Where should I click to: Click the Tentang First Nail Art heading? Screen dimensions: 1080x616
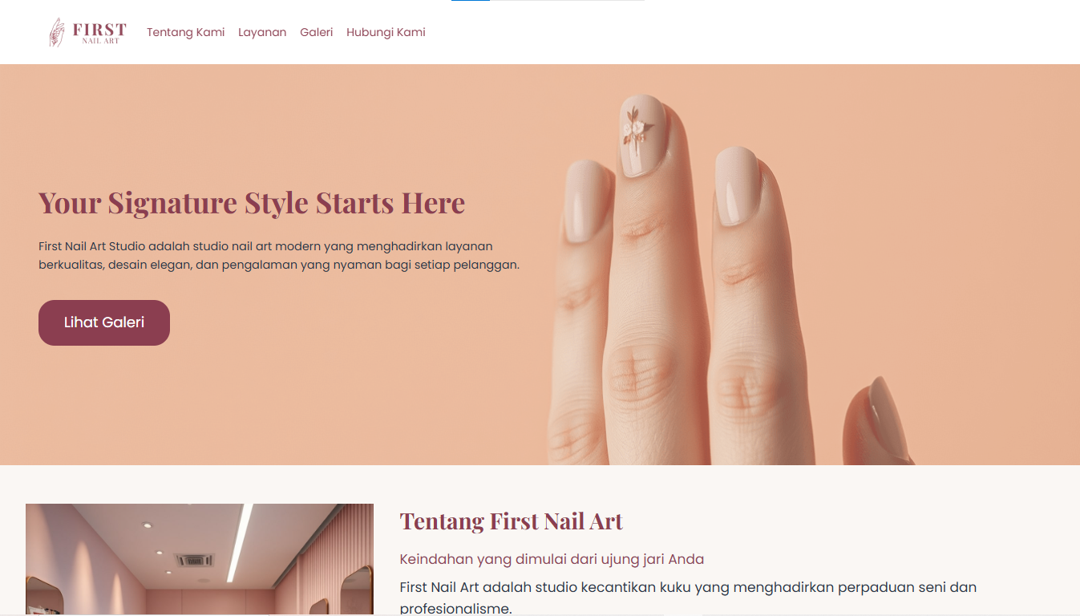pyautogui.click(x=512, y=521)
